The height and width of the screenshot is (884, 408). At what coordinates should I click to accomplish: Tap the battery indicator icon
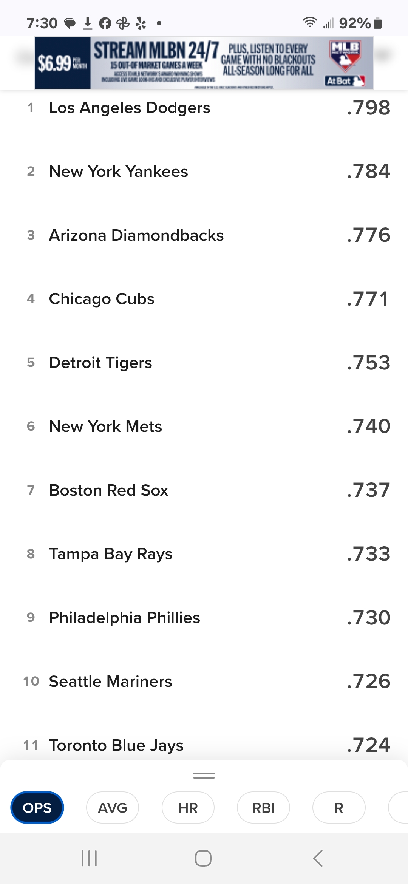[x=377, y=23]
